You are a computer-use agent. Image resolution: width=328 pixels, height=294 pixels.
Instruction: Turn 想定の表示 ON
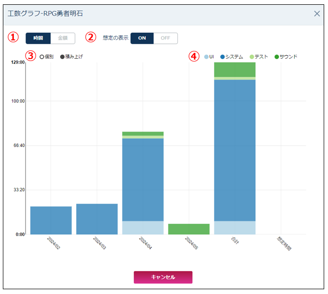[x=142, y=38]
